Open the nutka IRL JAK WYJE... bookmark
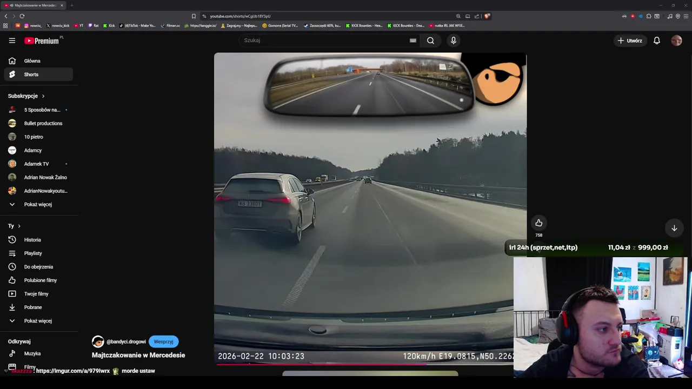 (447, 25)
